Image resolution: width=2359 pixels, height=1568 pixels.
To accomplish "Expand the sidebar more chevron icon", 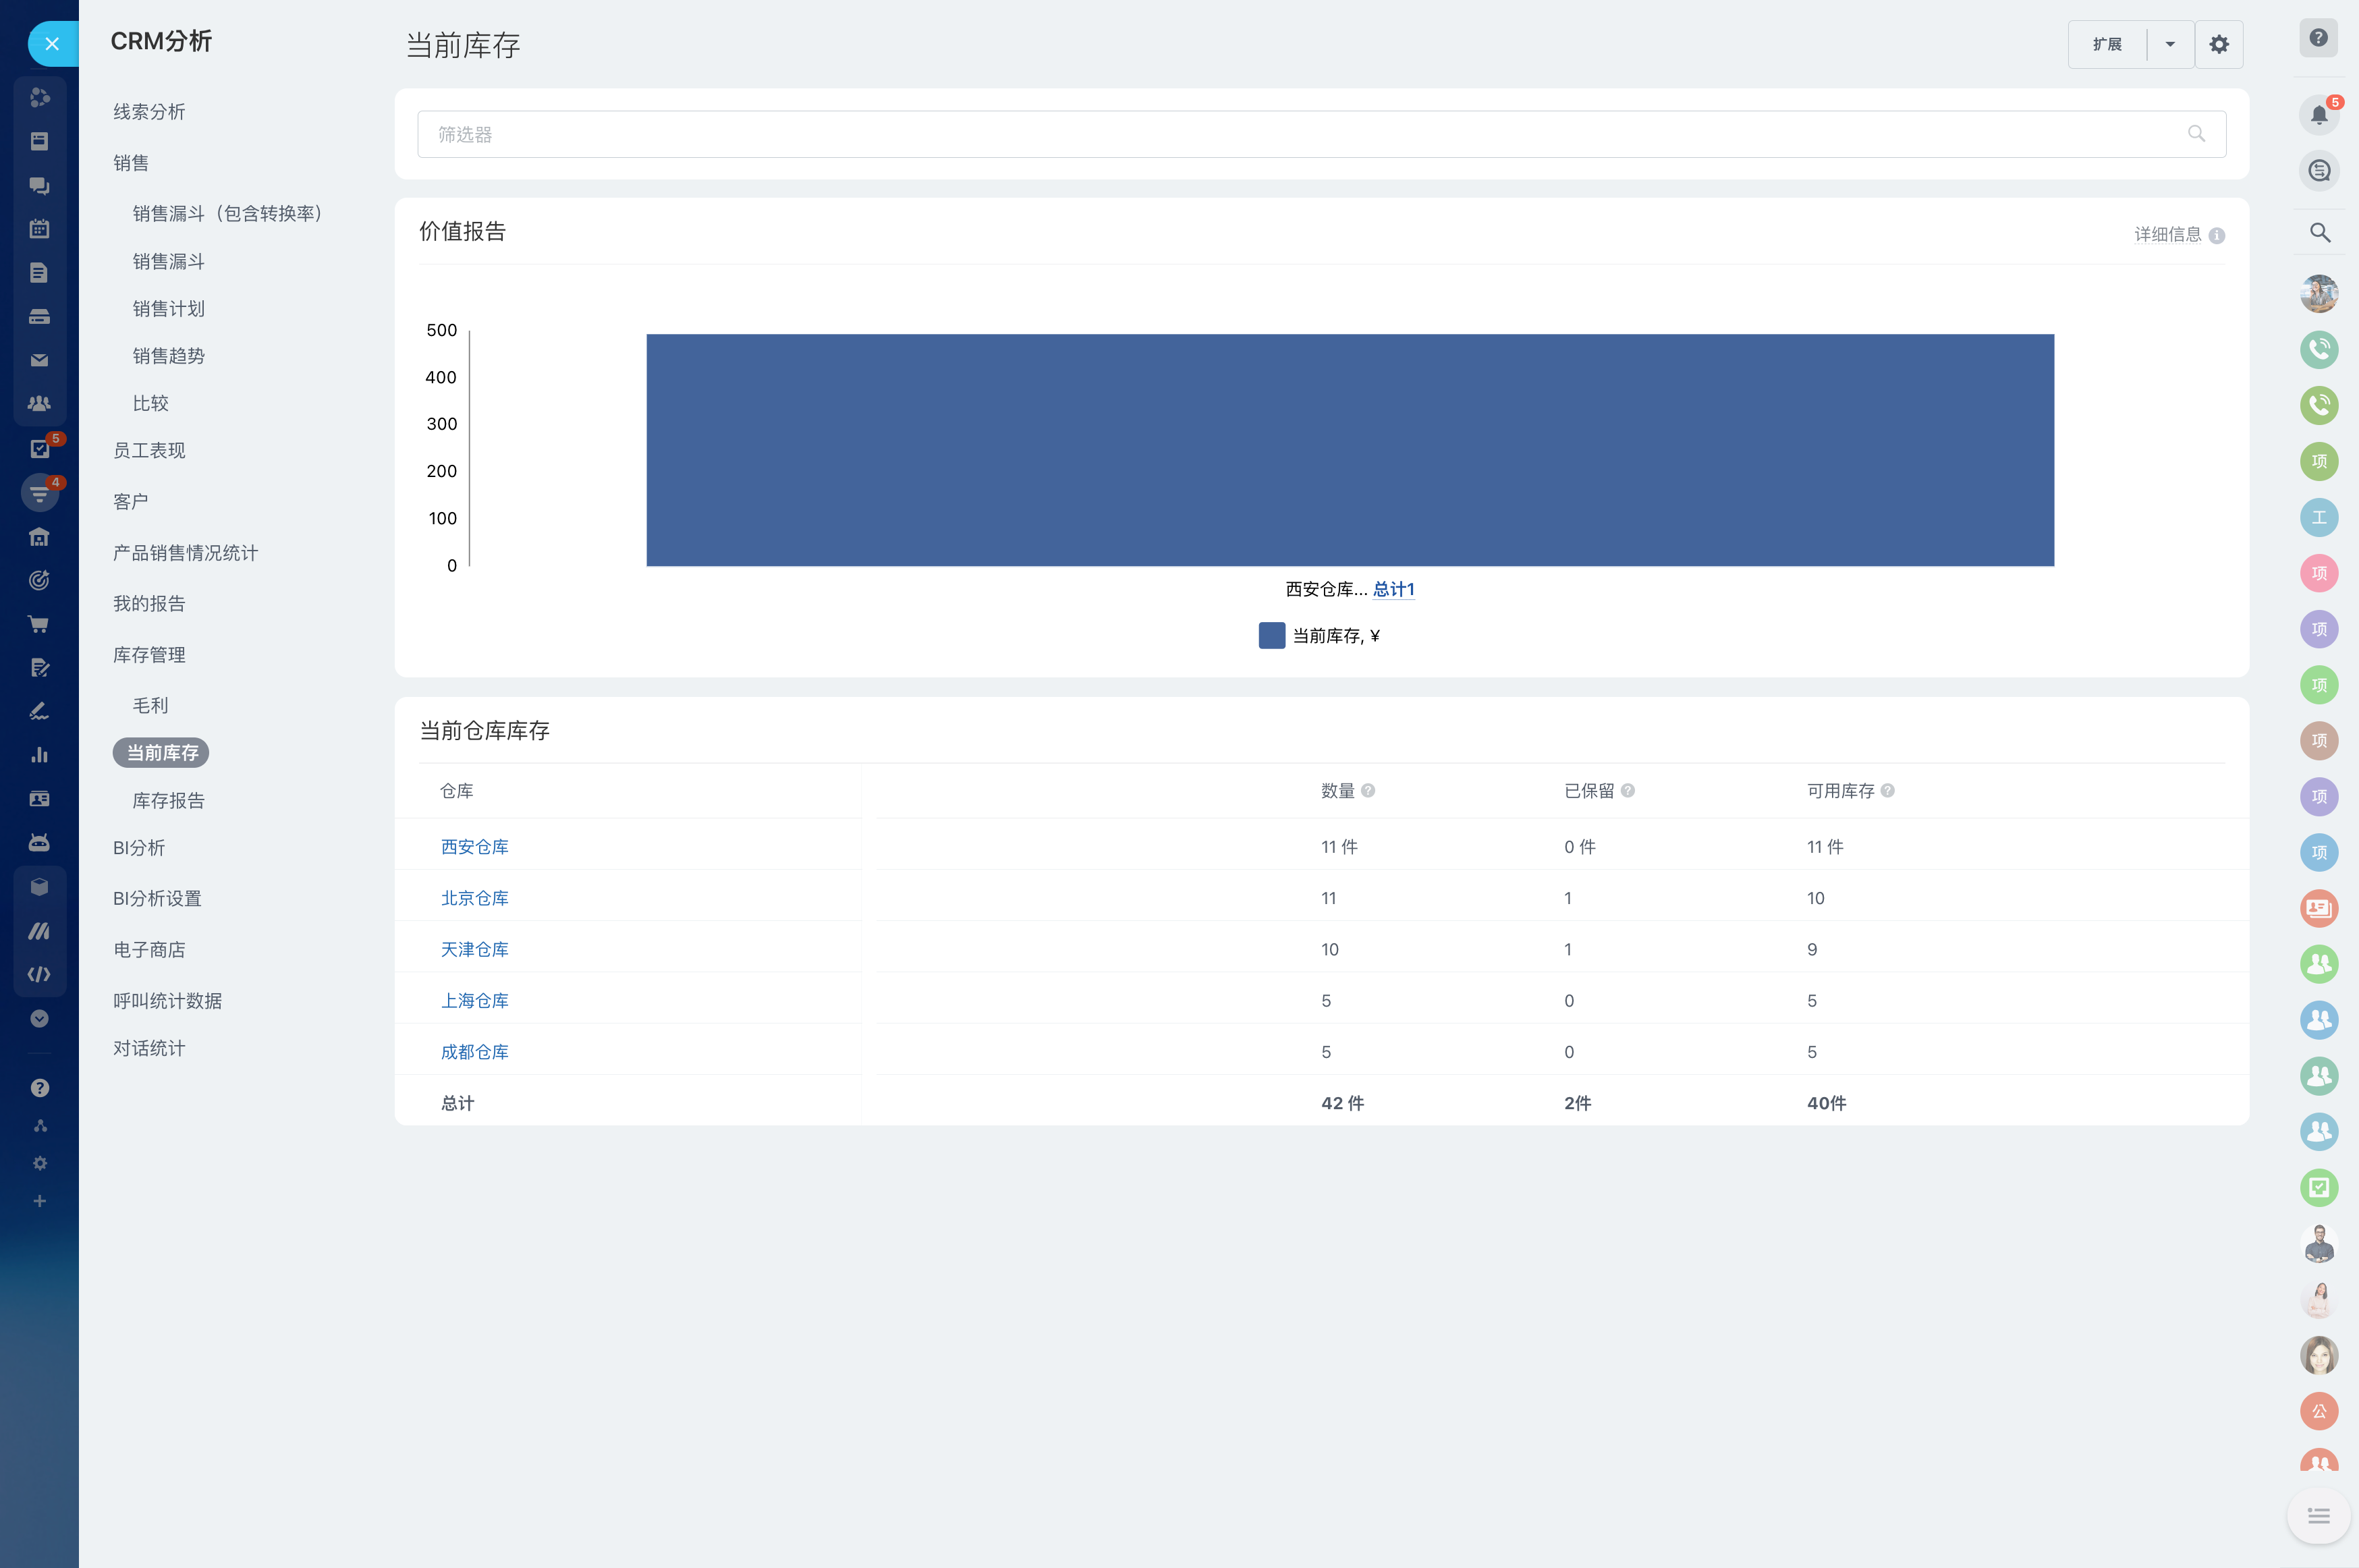I will point(39,1018).
